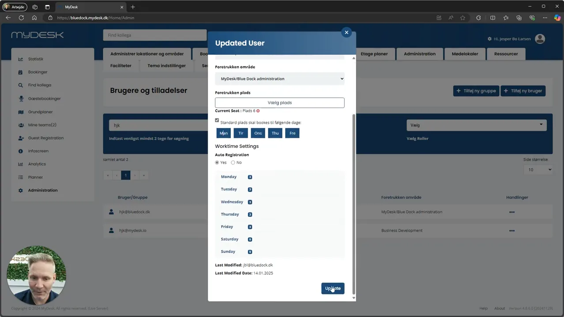
Task: Open the Vælg Roller dropdown
Action: (477, 125)
